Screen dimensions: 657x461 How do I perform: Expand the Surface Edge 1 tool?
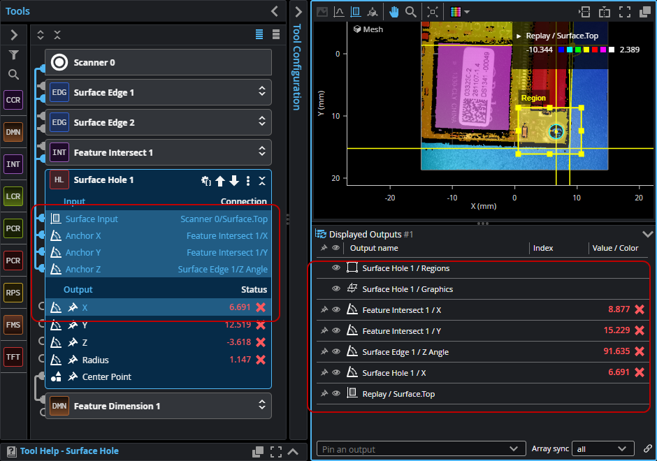(261, 92)
